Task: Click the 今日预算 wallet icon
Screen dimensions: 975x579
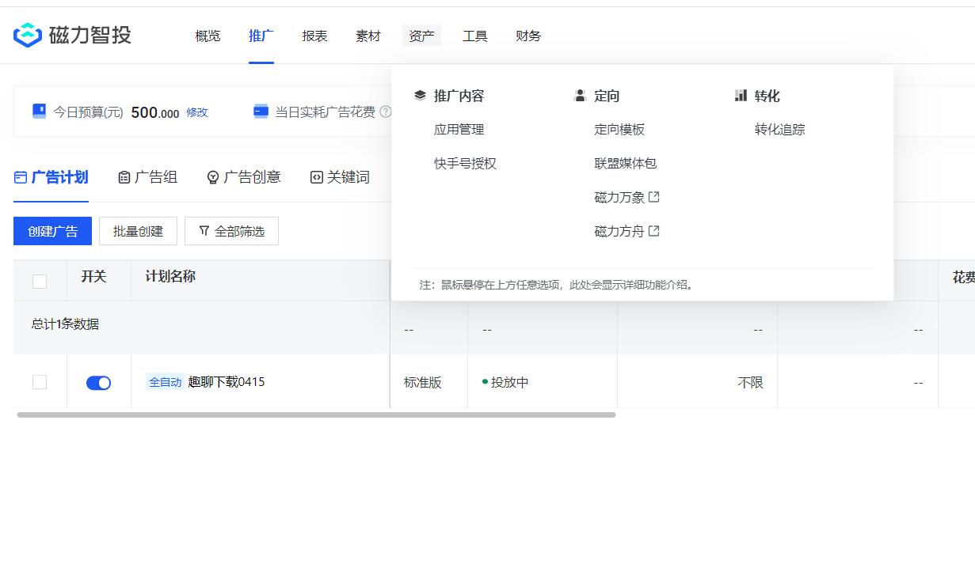Action: (x=39, y=111)
